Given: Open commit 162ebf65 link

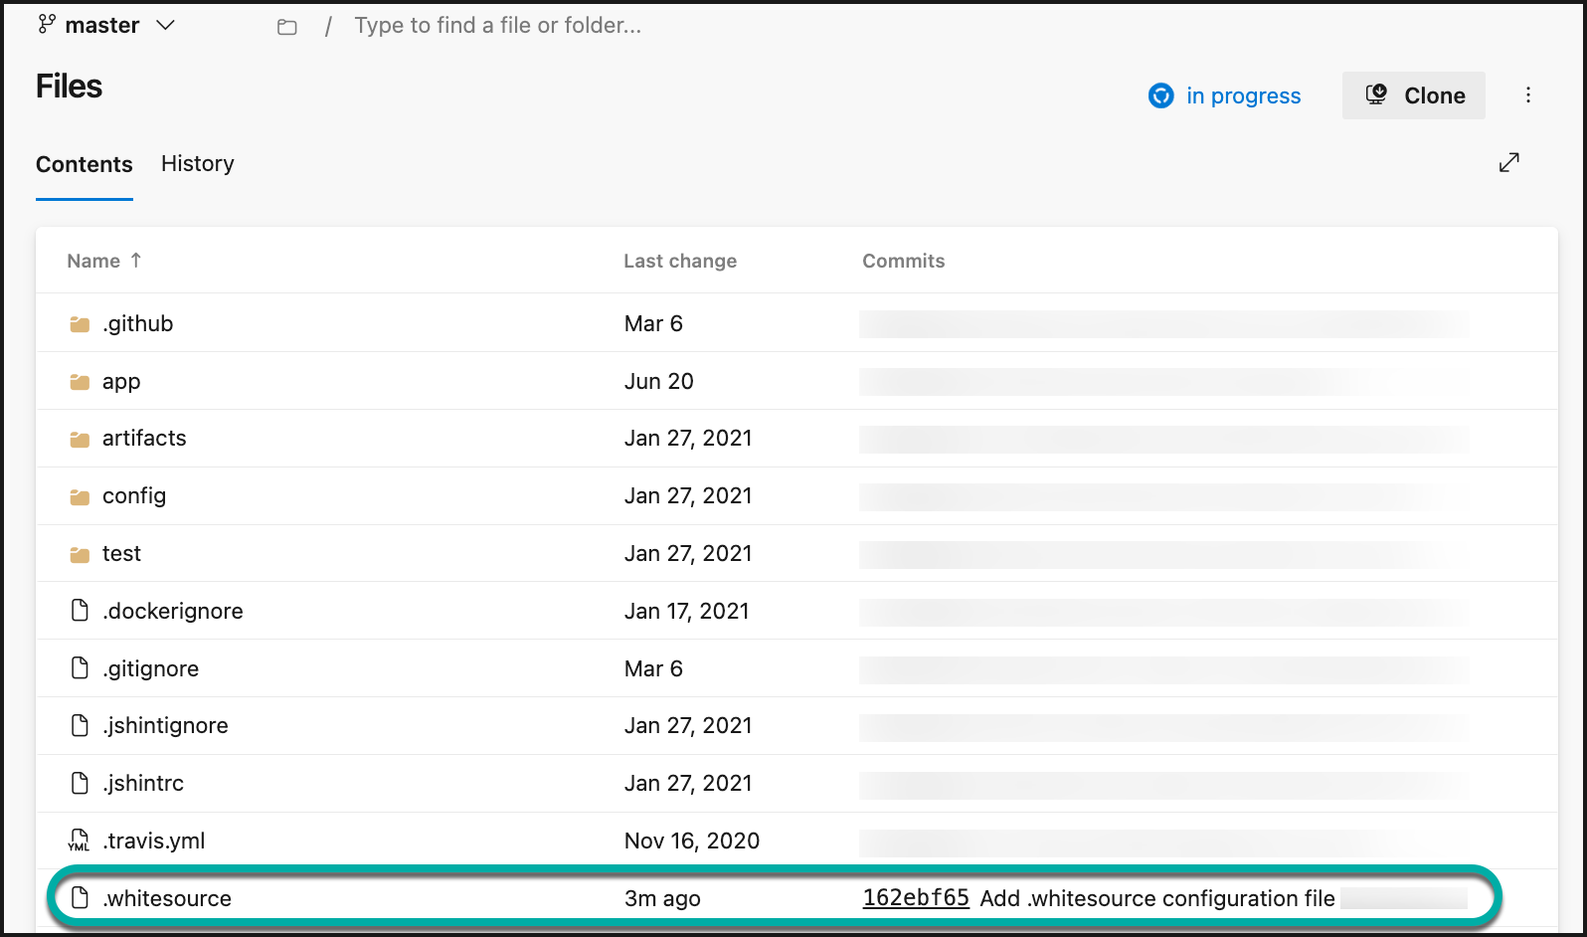Looking at the screenshot, I should click(x=915, y=898).
